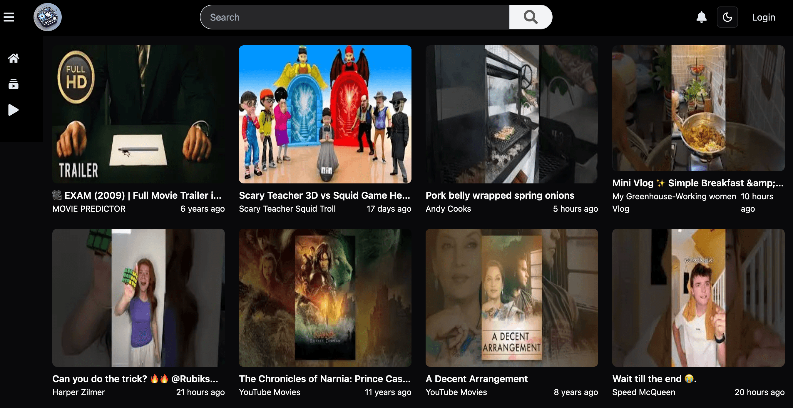Open YouTube Movies channel under Narnia

[269, 392]
